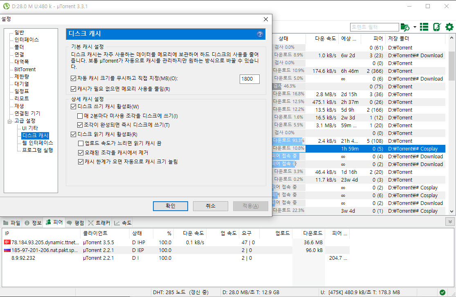The width and height of the screenshot is (456, 297).
Task: Click the cache size field showing 1800
Action: 249,79
